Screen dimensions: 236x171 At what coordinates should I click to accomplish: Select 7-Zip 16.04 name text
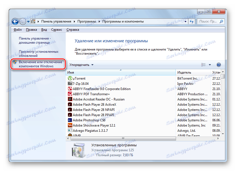(81, 83)
